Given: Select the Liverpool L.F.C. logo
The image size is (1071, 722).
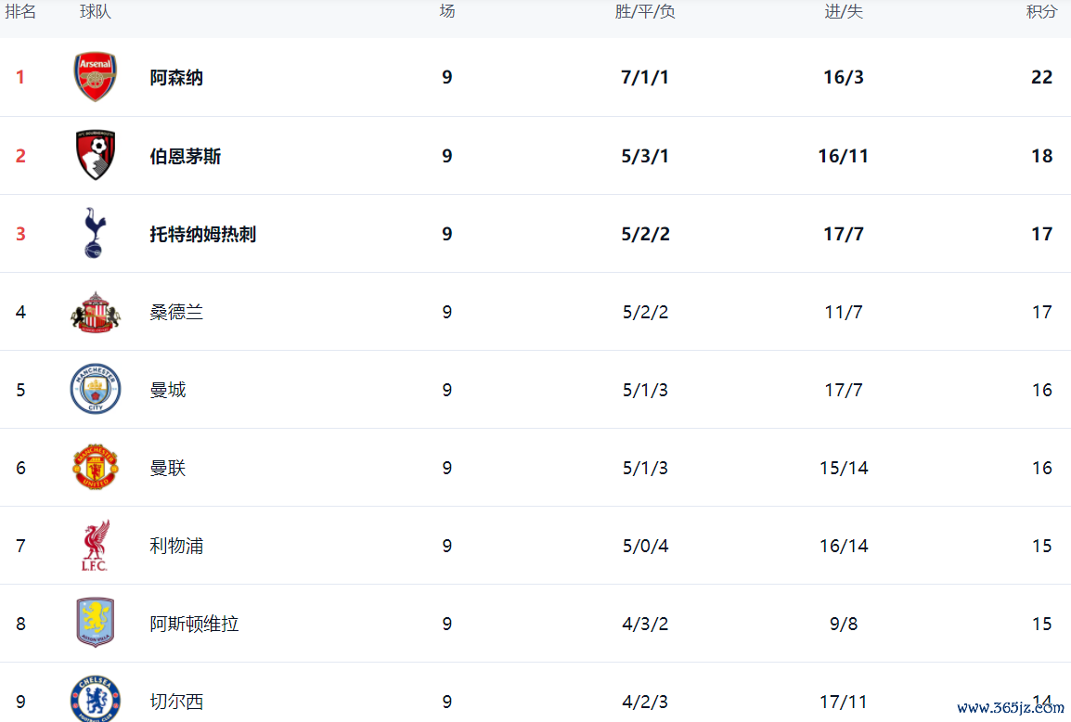Looking at the screenshot, I should (95, 546).
